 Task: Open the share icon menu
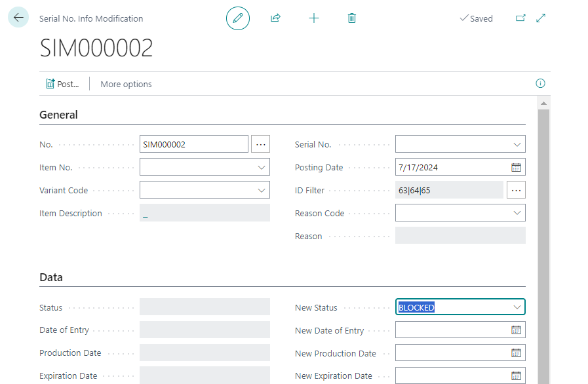[x=275, y=18]
